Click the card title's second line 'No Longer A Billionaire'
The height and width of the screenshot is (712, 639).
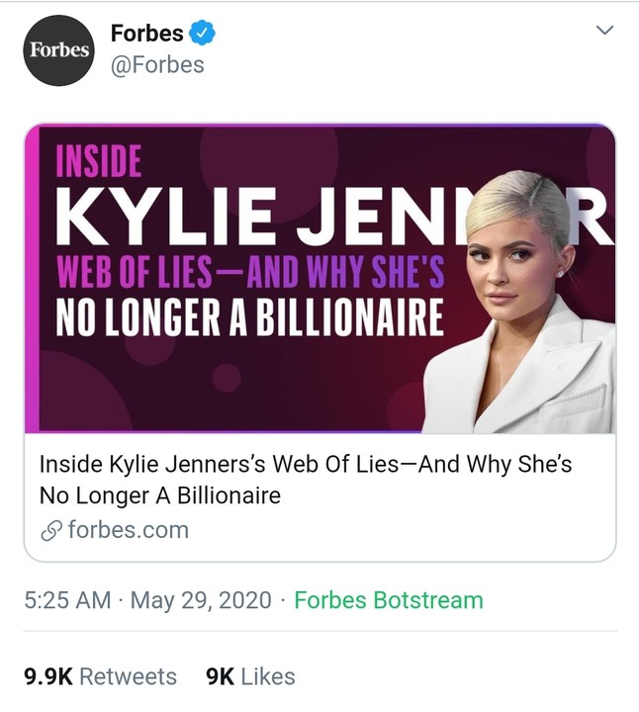159,494
